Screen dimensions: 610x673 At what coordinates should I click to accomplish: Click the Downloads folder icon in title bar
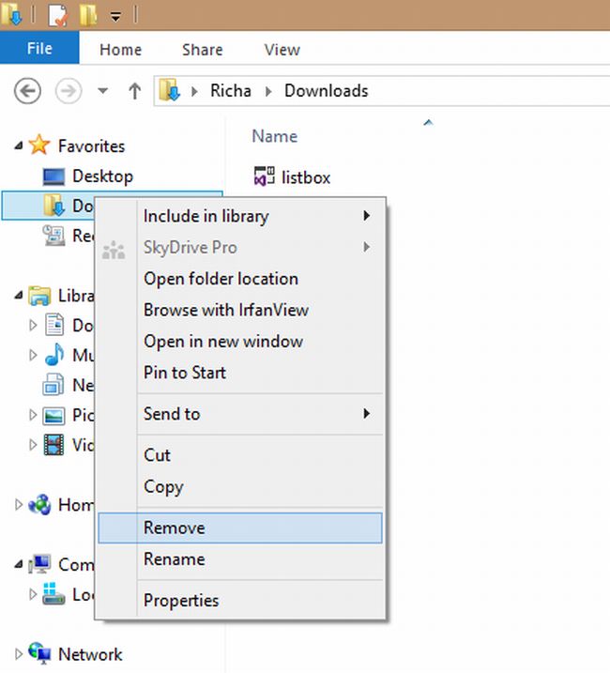click(11, 14)
